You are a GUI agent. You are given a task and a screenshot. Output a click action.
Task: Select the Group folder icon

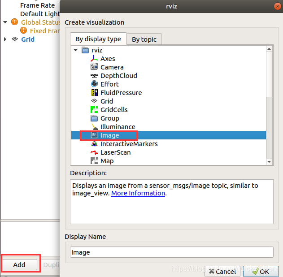pos(94,118)
